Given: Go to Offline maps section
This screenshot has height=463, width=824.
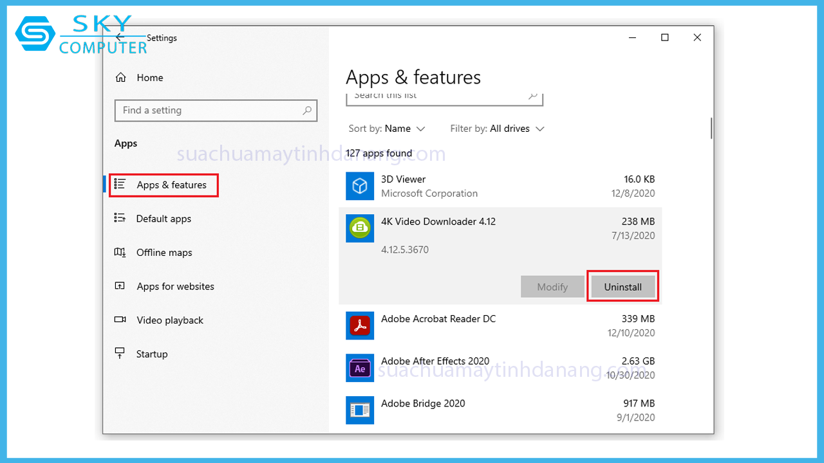Looking at the screenshot, I should pyautogui.click(x=164, y=253).
